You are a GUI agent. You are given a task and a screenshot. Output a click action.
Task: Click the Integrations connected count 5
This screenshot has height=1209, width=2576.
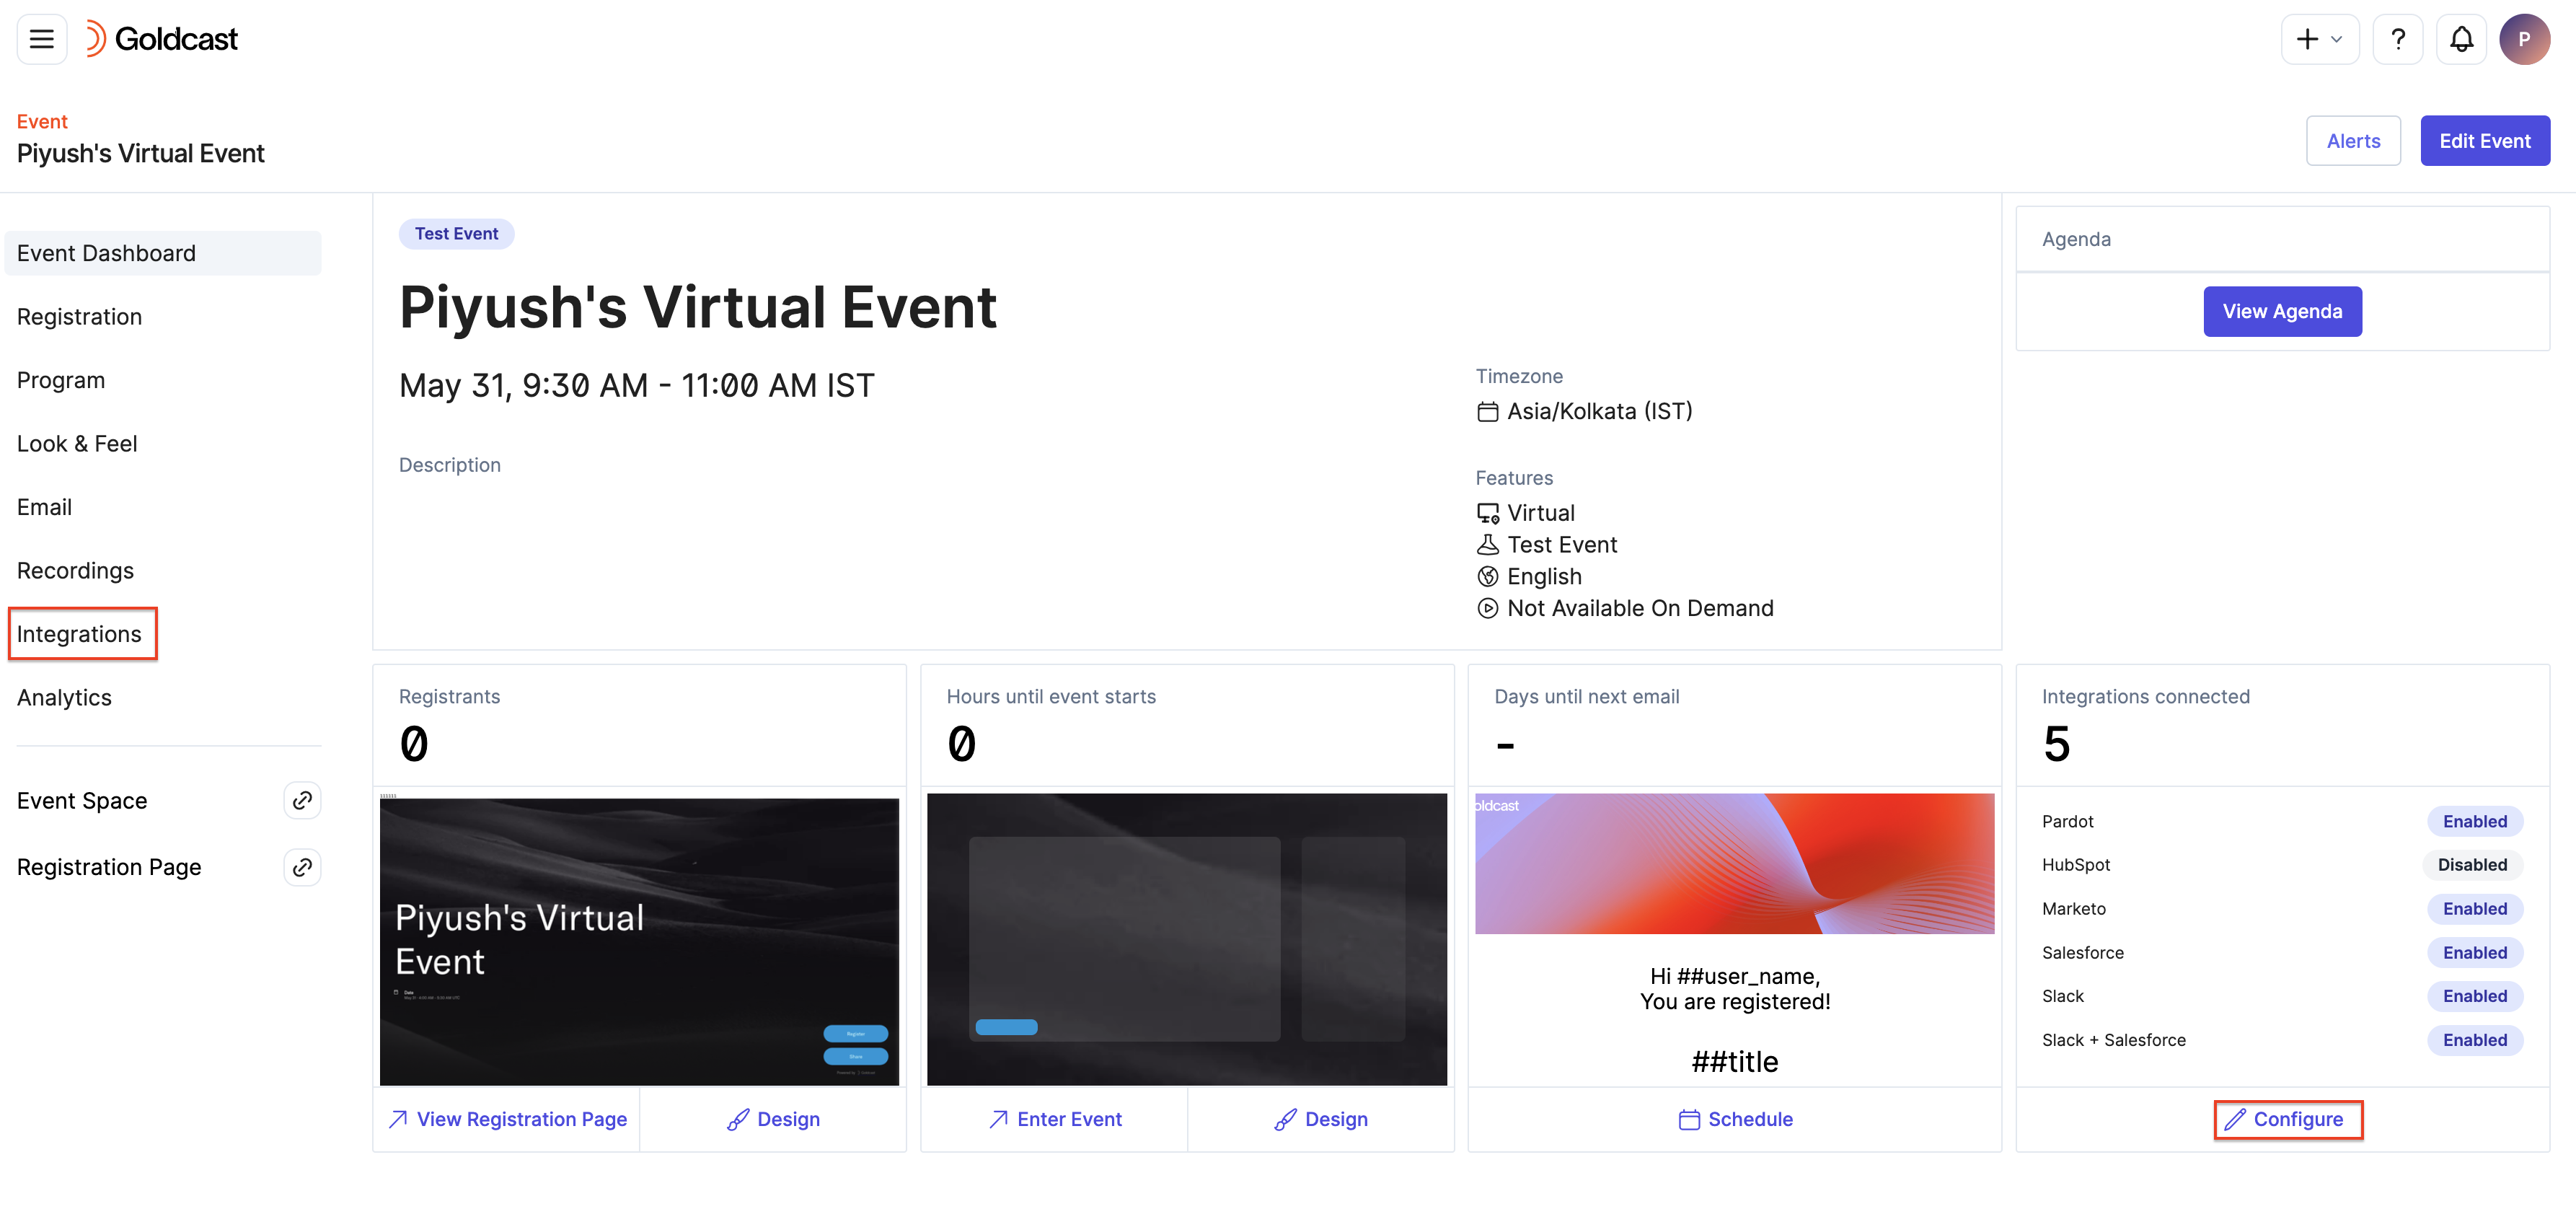pyautogui.click(x=2056, y=744)
